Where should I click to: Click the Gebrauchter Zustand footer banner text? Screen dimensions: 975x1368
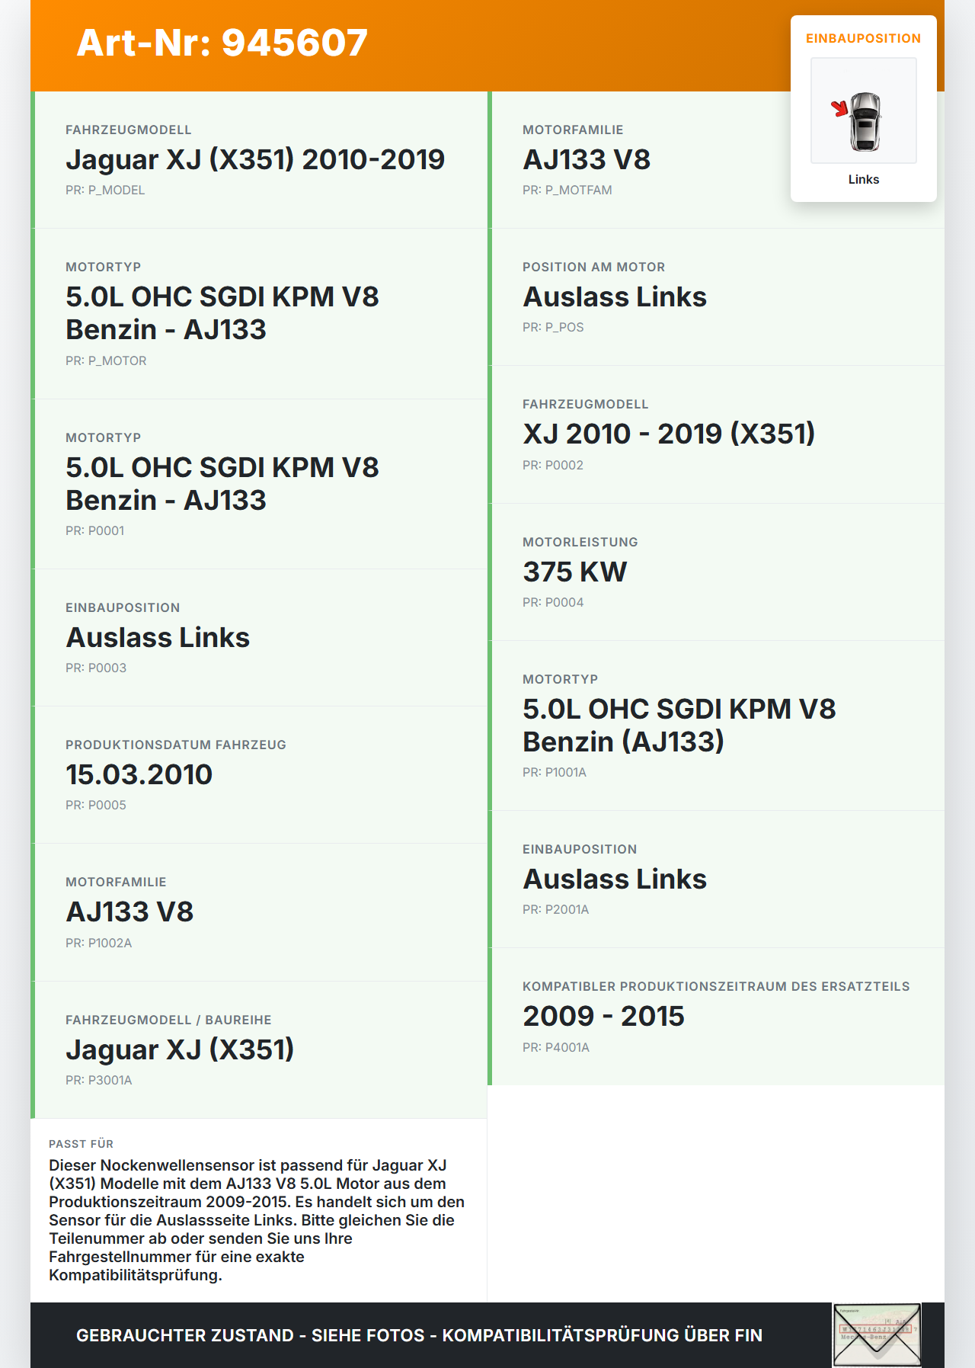pos(419,1335)
